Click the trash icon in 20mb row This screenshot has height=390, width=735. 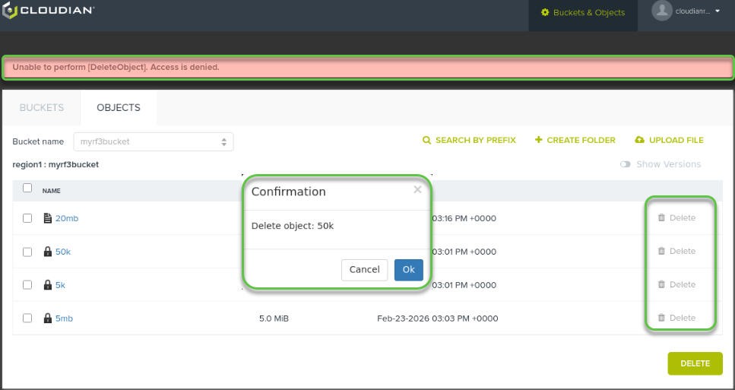[661, 218]
